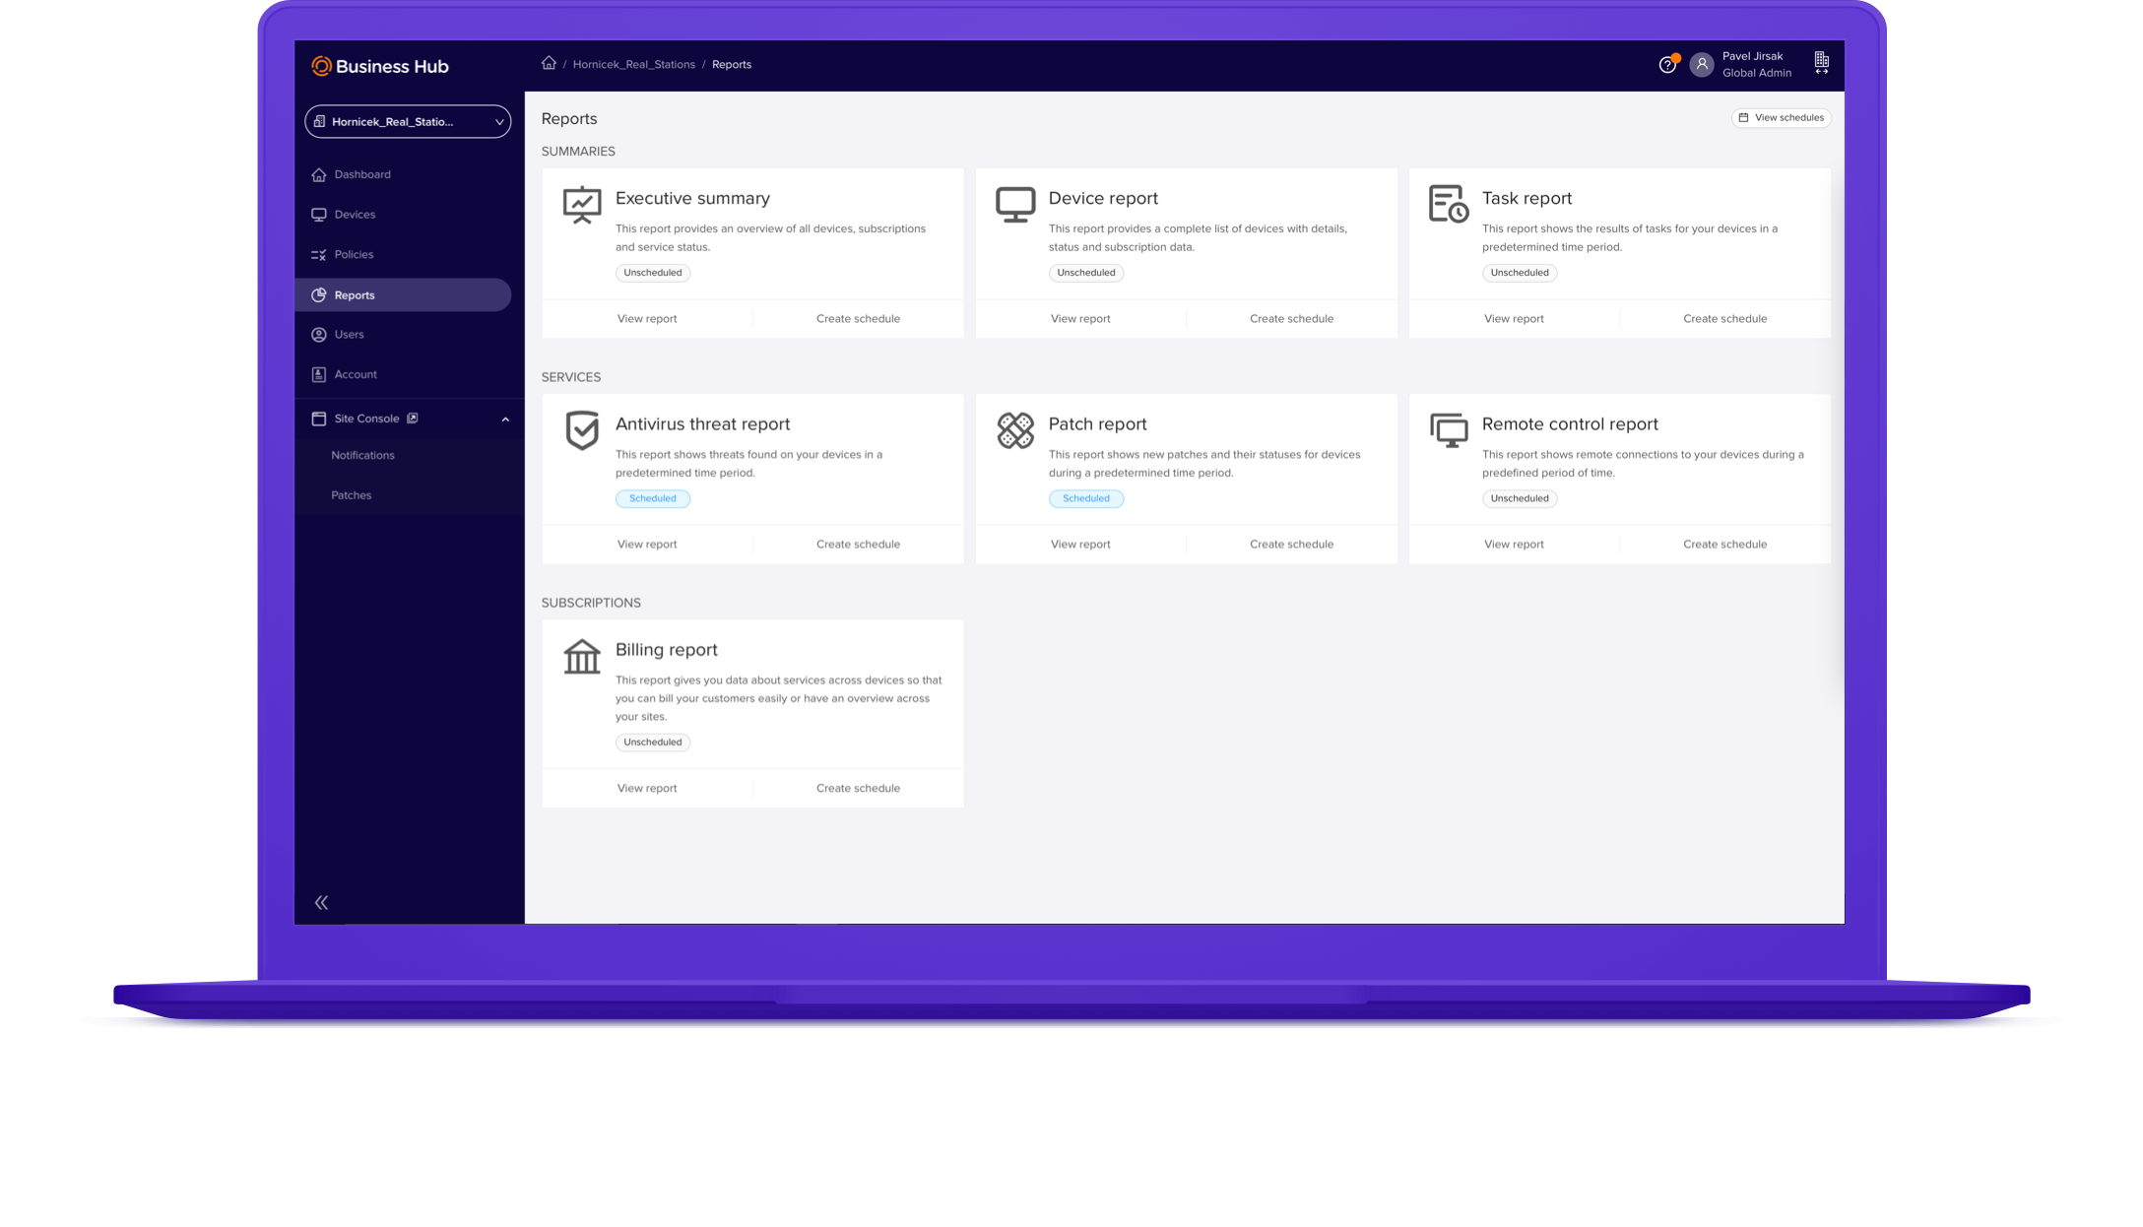Click the user avatar icon
Screen dimensions: 2143x1227
[x=1701, y=65]
